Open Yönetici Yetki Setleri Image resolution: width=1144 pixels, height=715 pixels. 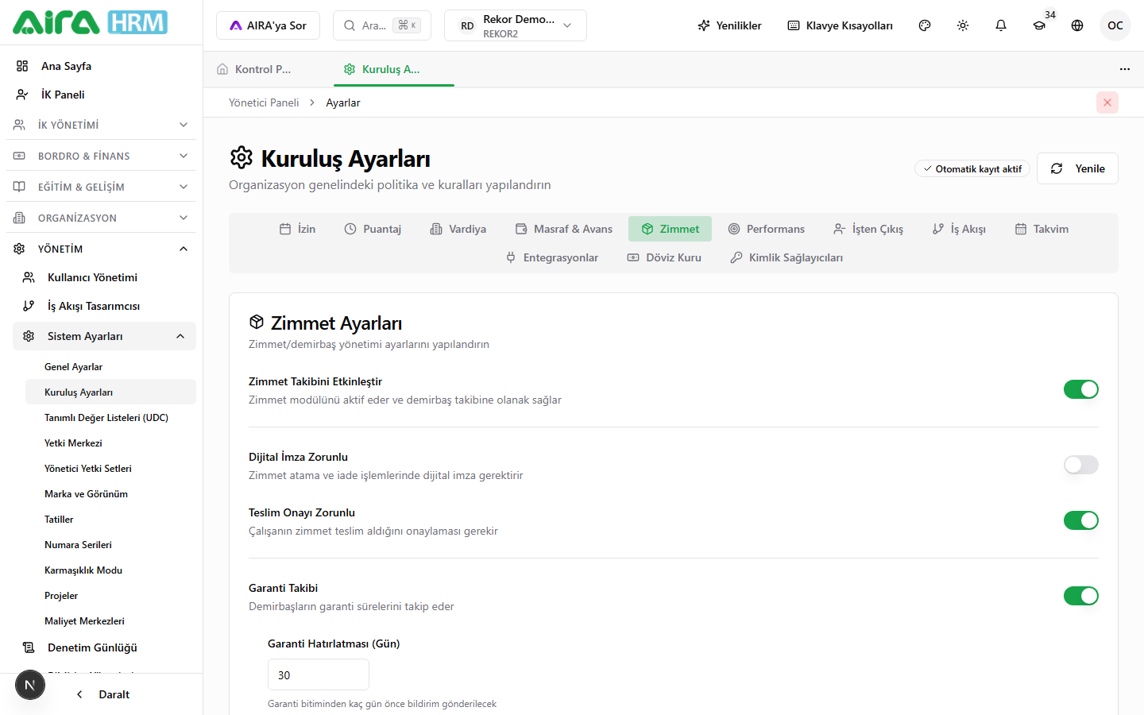[110, 469]
